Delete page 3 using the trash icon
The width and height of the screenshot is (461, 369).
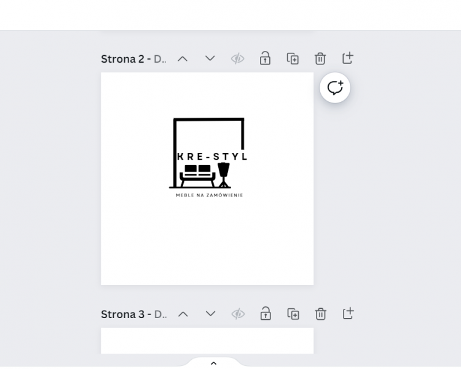(x=321, y=314)
